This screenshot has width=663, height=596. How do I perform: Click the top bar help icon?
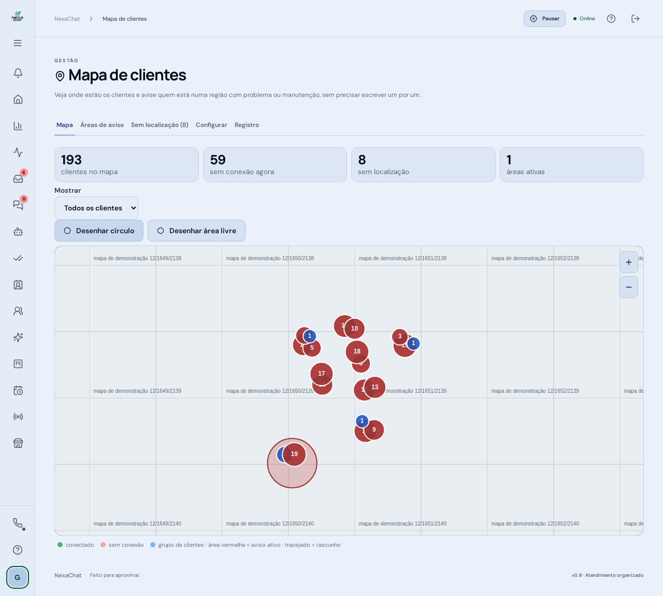coord(611,19)
